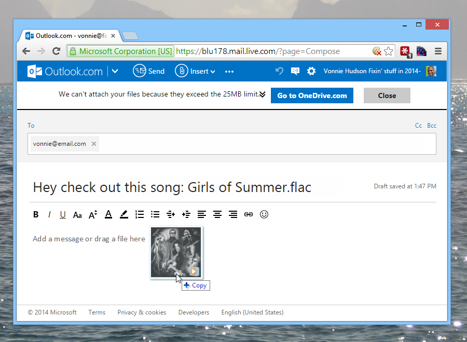Click the To label link
The width and height of the screenshot is (467, 342).
31,126
